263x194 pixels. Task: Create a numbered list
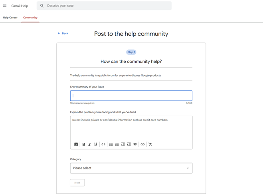point(117,144)
